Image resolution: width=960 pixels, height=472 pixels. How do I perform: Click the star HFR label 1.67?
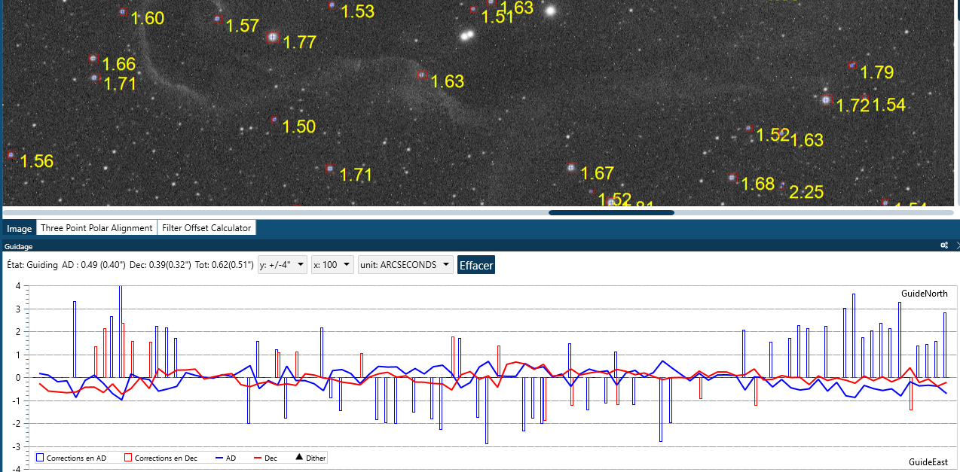[598, 174]
